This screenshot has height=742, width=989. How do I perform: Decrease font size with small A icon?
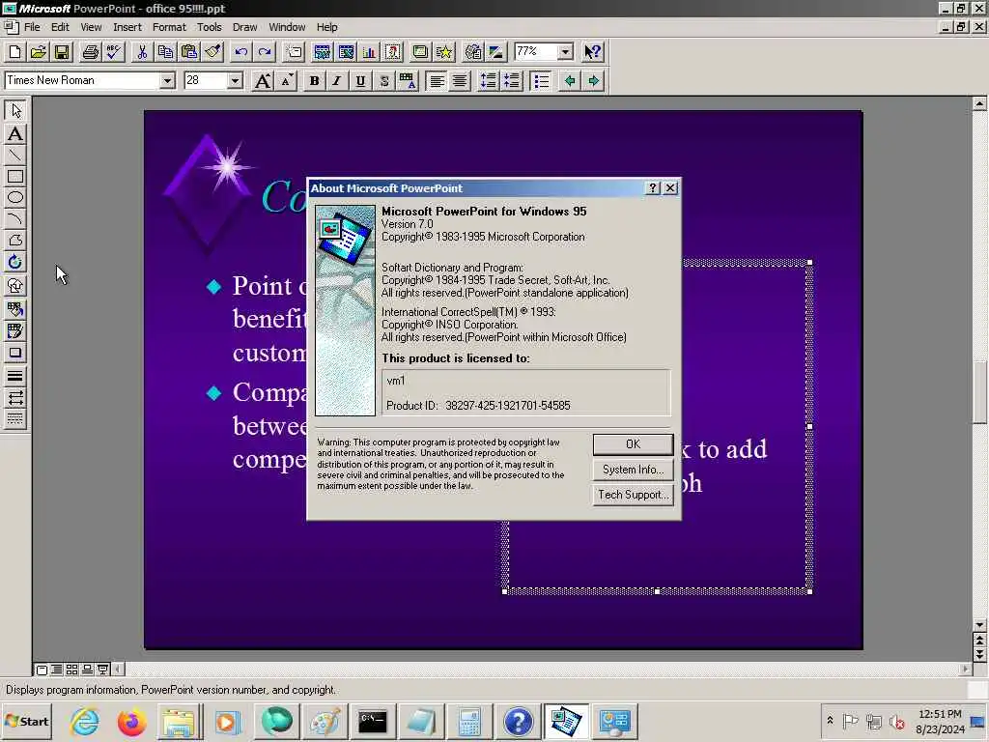[x=286, y=81]
